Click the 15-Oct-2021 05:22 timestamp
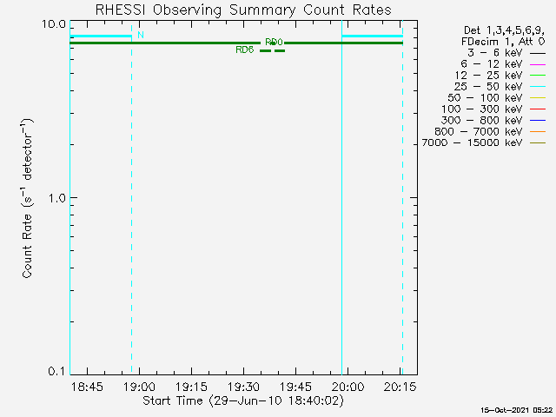556x417 pixels. 517,410
